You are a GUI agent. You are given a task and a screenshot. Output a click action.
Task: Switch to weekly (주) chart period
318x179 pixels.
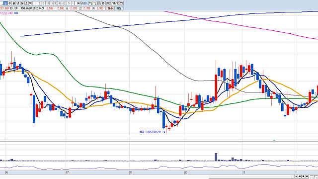tap(9, 3)
